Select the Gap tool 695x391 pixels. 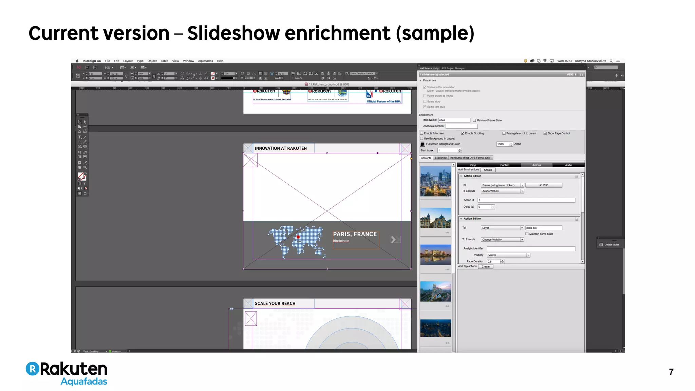point(85,126)
